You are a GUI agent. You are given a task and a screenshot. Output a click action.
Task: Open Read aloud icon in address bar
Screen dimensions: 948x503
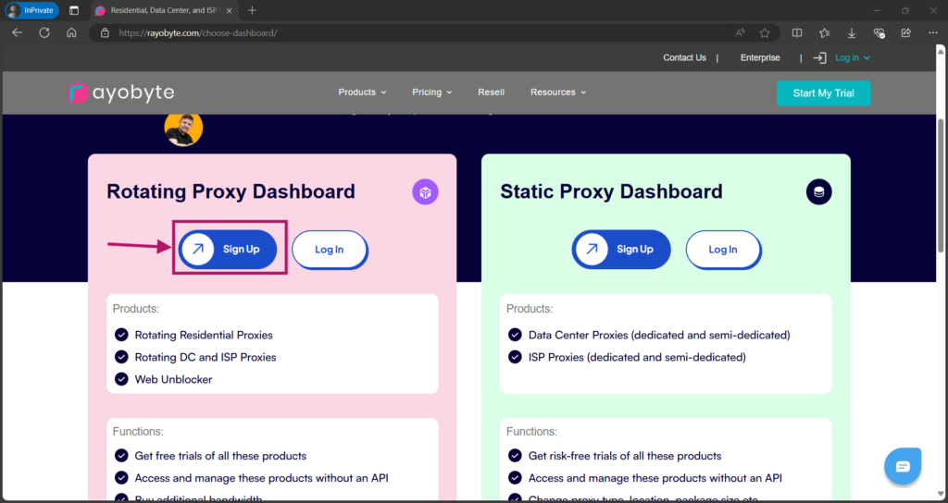[x=740, y=32]
